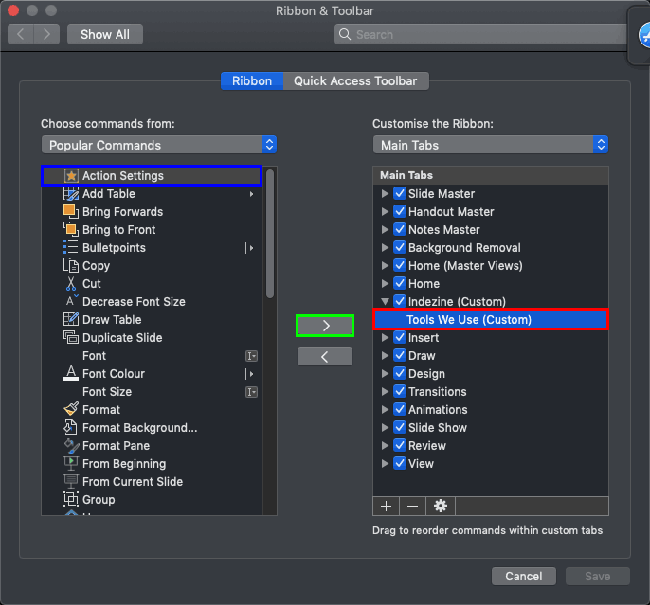Click the Save button
The image size is (650, 605).
[x=597, y=576]
